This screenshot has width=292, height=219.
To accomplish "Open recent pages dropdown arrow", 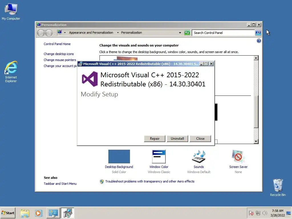I will pos(54,33).
